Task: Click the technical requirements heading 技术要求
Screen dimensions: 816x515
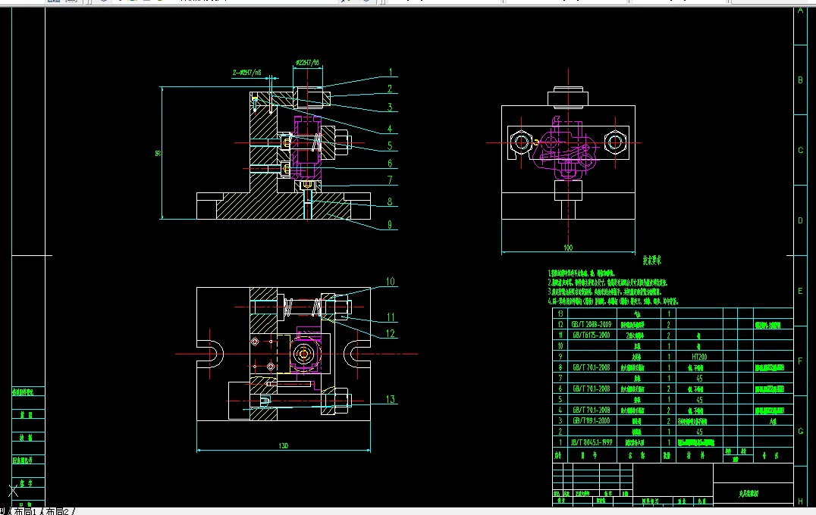Action: coord(651,261)
